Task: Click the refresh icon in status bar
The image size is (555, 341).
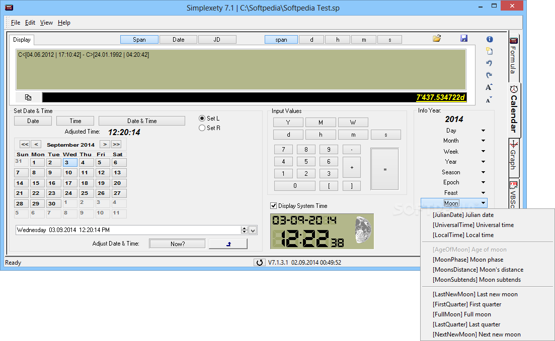Action: (x=260, y=263)
